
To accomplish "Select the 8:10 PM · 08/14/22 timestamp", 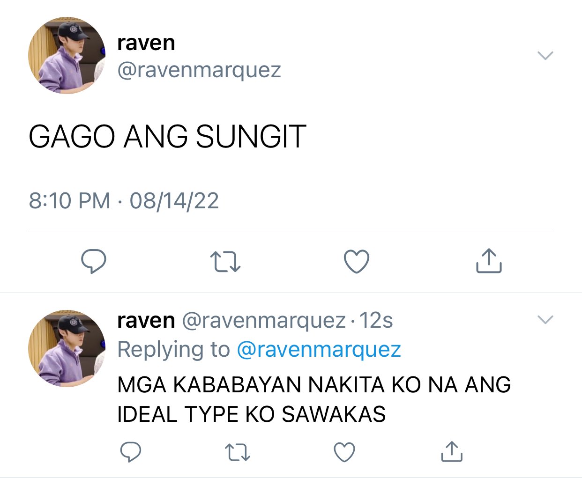I will pos(124,201).
